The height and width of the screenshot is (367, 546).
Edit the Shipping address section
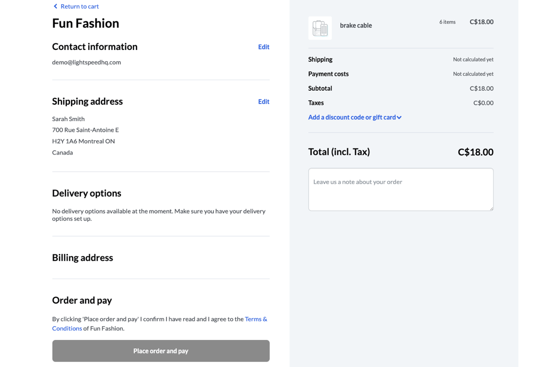tap(263, 101)
